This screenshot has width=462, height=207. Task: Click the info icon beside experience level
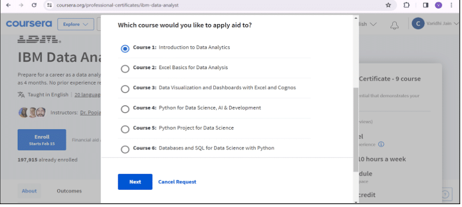(x=381, y=144)
